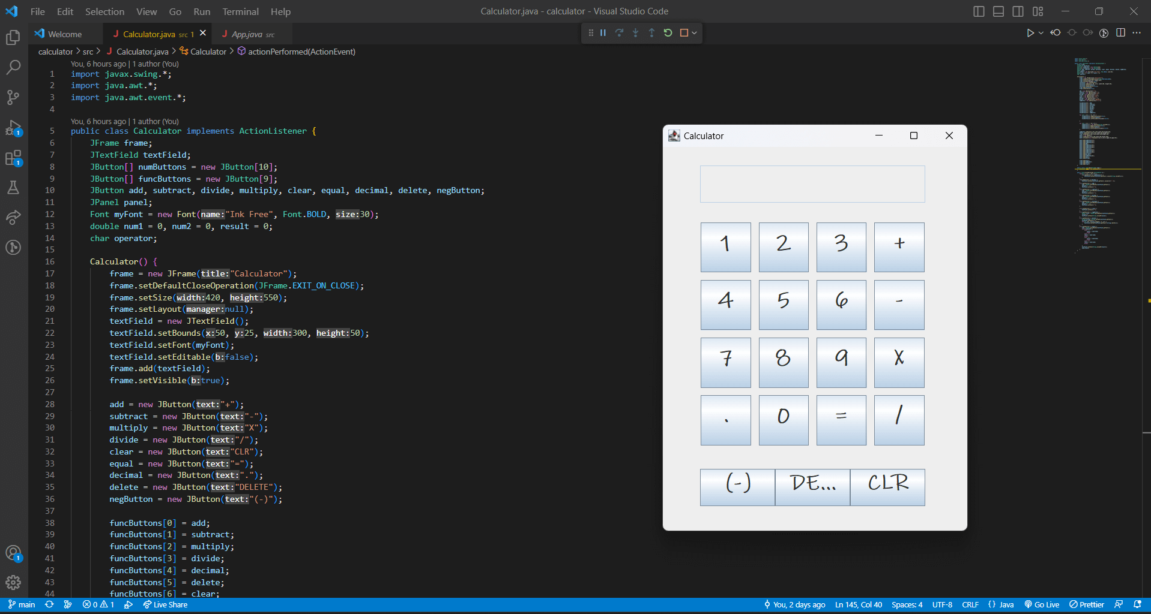This screenshot has width=1151, height=614.
Task: Toggle the secondary side bar layout button
Action: click(1018, 11)
